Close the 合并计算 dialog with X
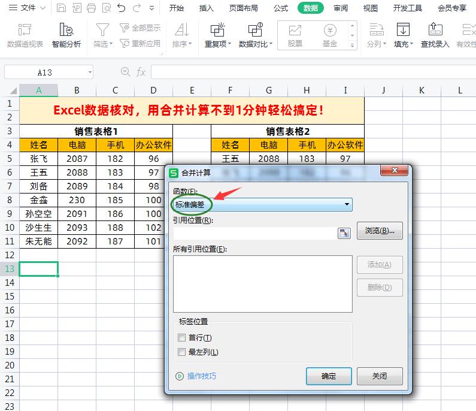The image size is (476, 411). pyautogui.click(x=395, y=170)
